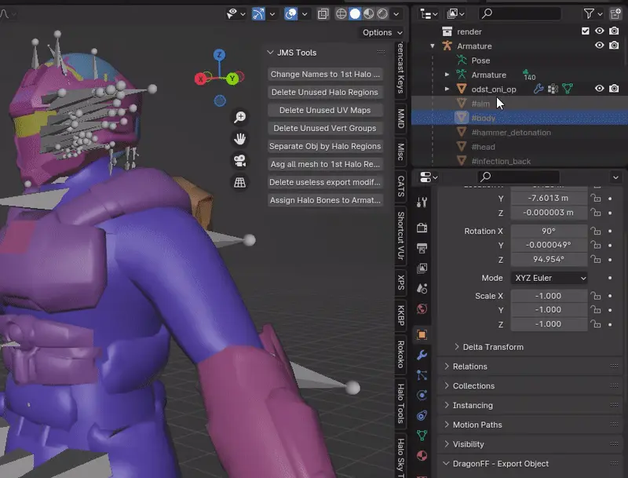Click the blue Z axis on the gizmo

pos(219,54)
